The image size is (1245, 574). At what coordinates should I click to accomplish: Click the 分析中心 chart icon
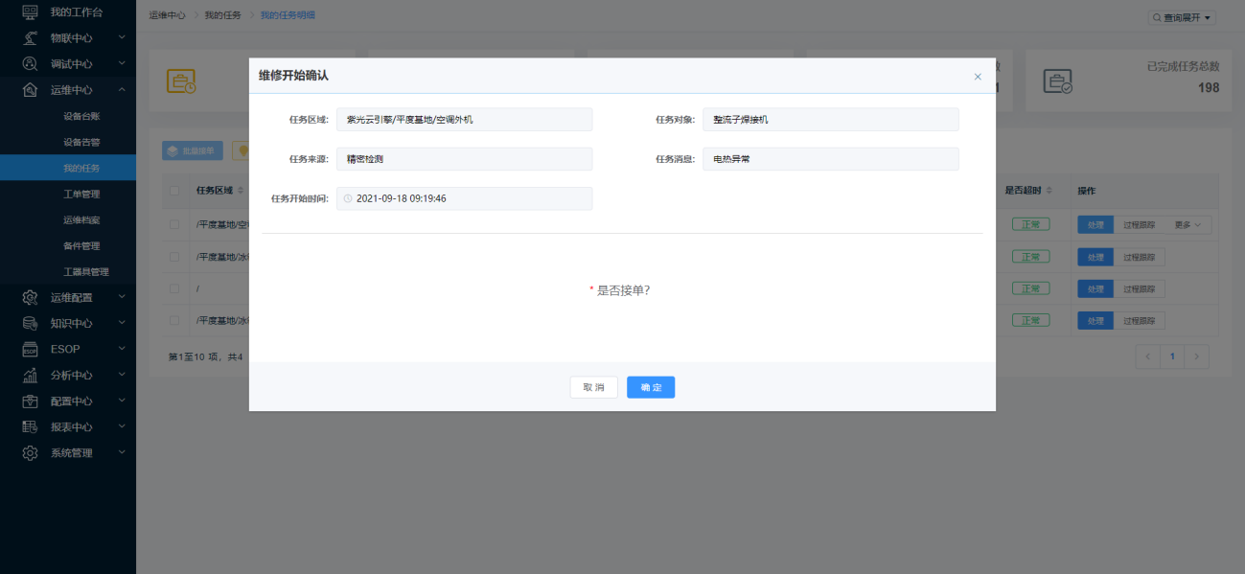[31, 375]
